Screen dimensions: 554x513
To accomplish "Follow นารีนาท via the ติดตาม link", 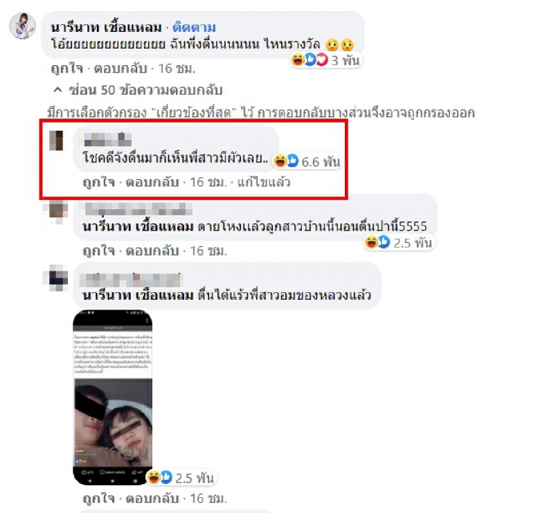I will [194, 27].
